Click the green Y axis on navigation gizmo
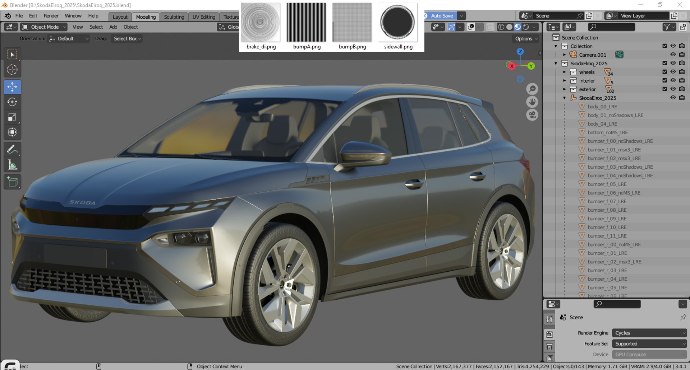This screenshot has height=370, width=690. [x=531, y=66]
